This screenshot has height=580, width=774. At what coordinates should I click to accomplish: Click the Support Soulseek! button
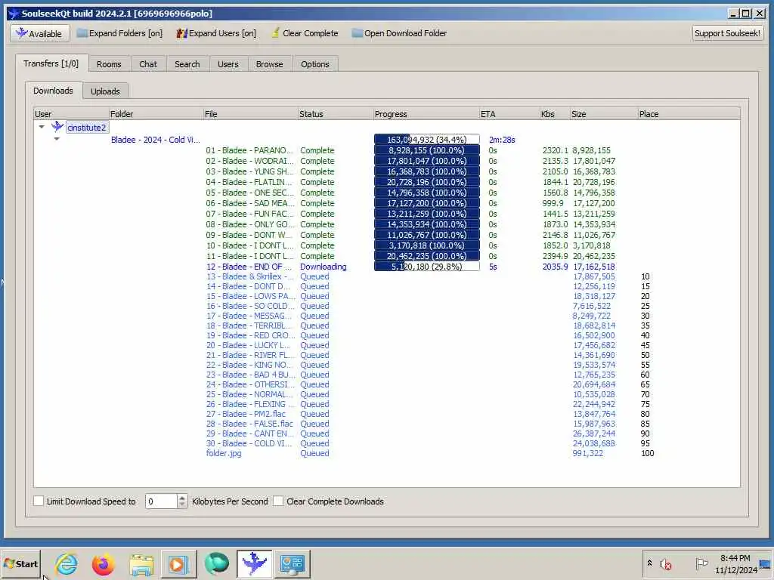click(727, 33)
